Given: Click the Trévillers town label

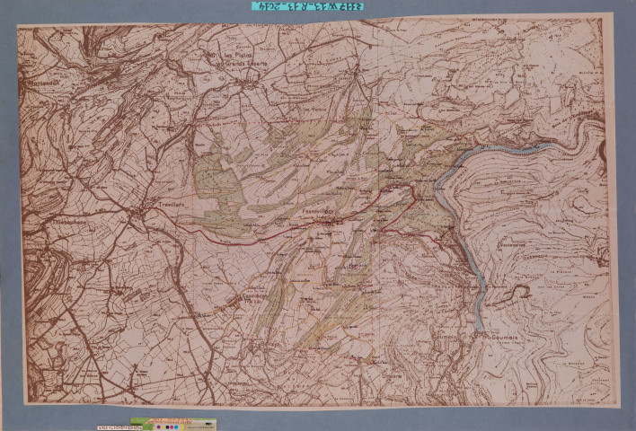Looking at the screenshot, I should coord(171,205).
